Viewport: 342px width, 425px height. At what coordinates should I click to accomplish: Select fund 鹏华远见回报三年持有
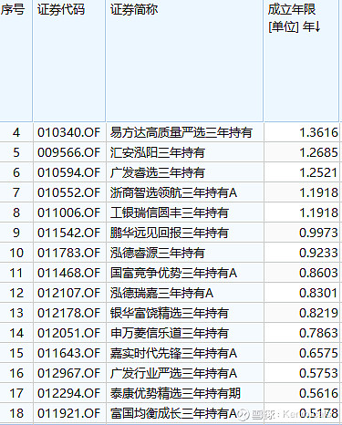[x=169, y=233]
